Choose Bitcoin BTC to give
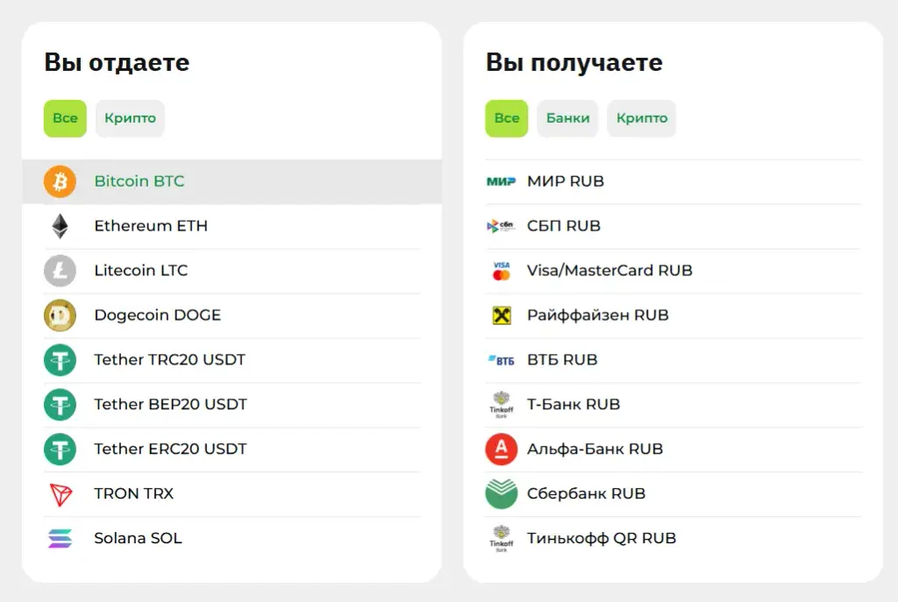Viewport: 898px width, 602px height. [x=232, y=181]
